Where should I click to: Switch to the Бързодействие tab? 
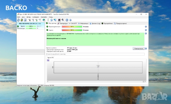(107, 23)
